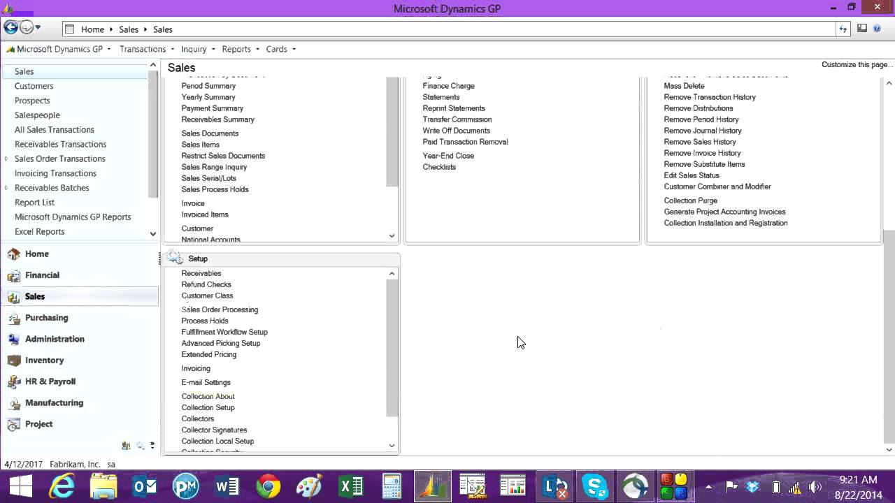
Task: Open the recent pages dropdown arrow beside the Forward button
Action: coord(38,28)
